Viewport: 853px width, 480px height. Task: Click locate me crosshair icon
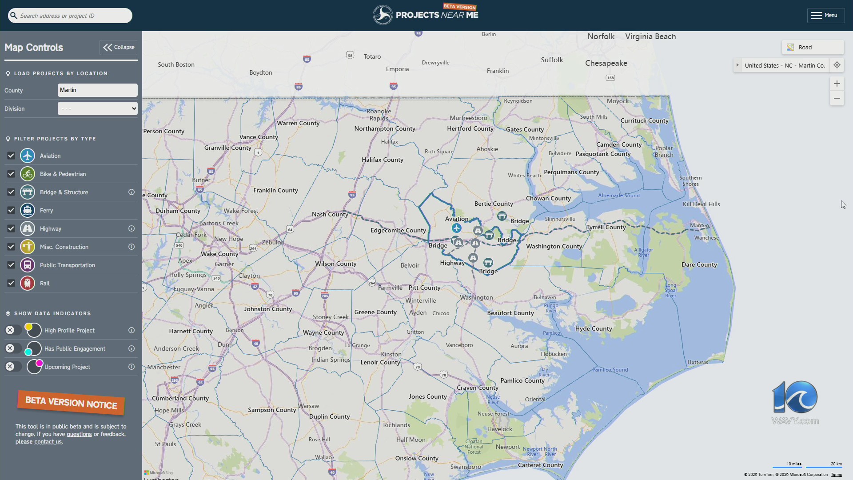tap(837, 65)
